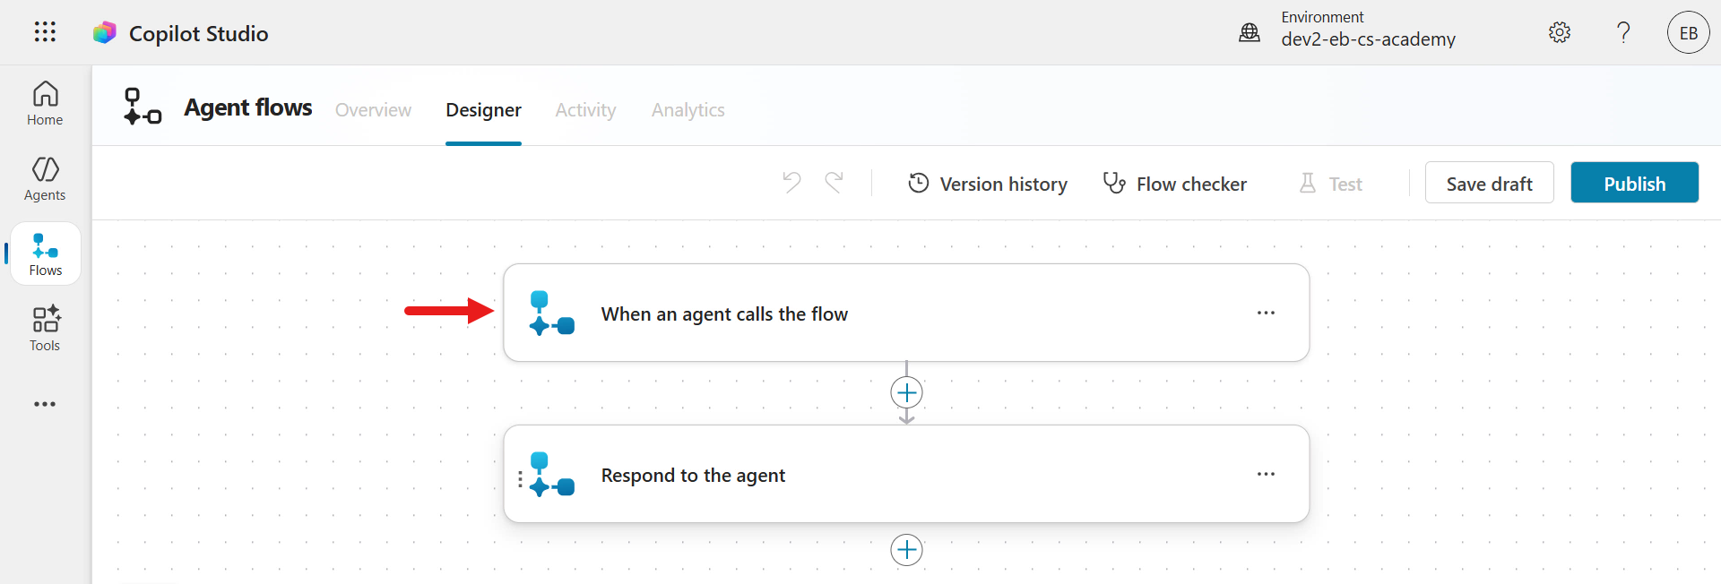Screen dimensions: 1721x584
Task: Click the redo arrow in toolbar
Action: click(834, 183)
